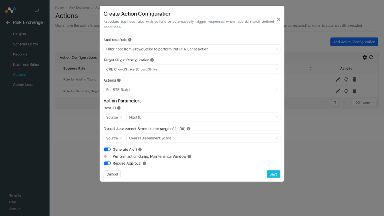Open Plugins in the sidebar
Screen dimensions: 384x216
click(19, 34)
